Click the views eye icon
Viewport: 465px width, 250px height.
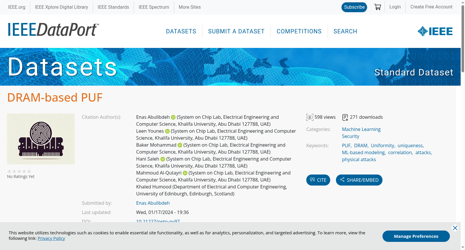tap(310, 117)
